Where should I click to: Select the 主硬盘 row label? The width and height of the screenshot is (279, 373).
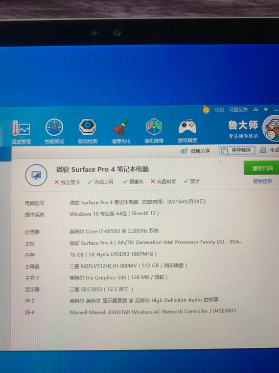32,266
